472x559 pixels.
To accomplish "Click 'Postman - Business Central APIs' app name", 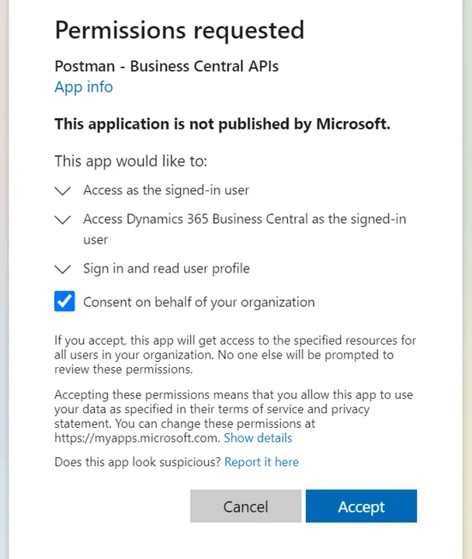I will (166, 66).
